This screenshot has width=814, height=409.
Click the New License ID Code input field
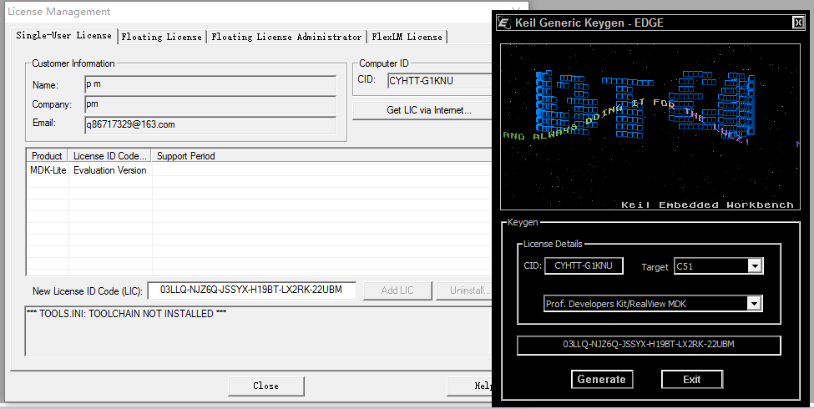click(x=252, y=290)
